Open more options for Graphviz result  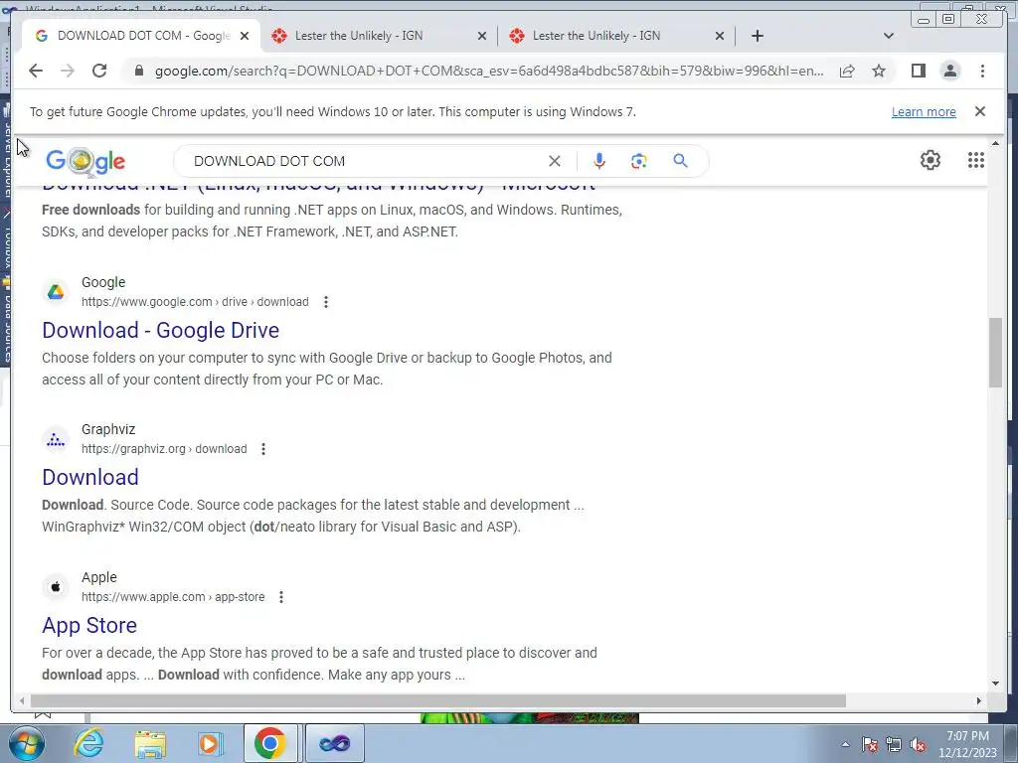tap(263, 449)
